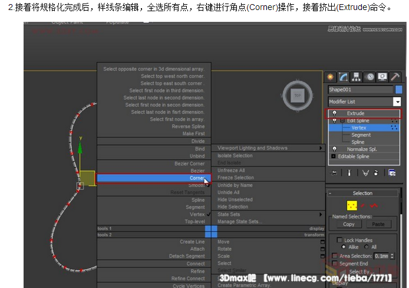
Task: Open the Modifier List dropdown
Action: point(397,102)
